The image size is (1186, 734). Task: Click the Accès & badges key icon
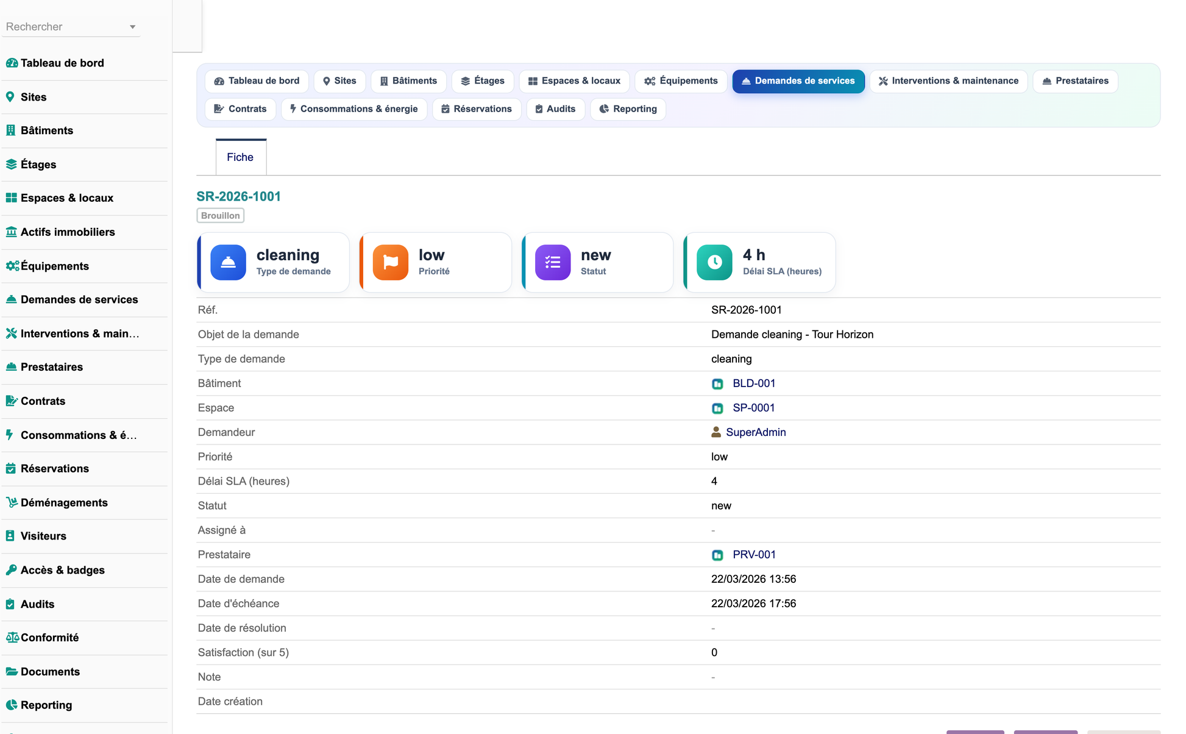(x=12, y=570)
